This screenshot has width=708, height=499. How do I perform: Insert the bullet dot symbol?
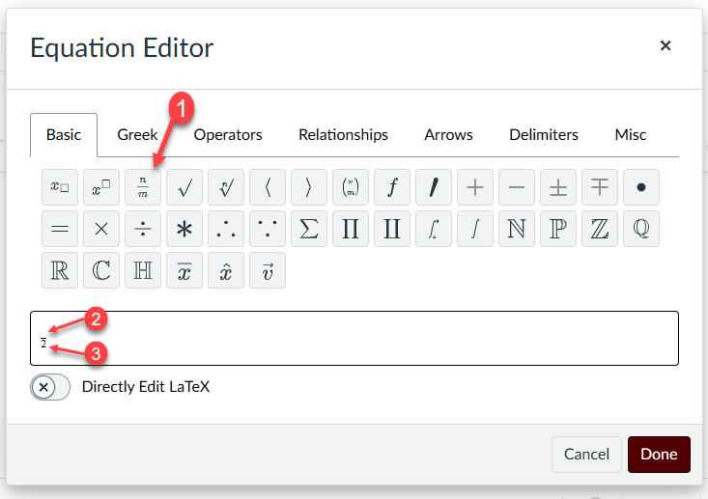(641, 187)
